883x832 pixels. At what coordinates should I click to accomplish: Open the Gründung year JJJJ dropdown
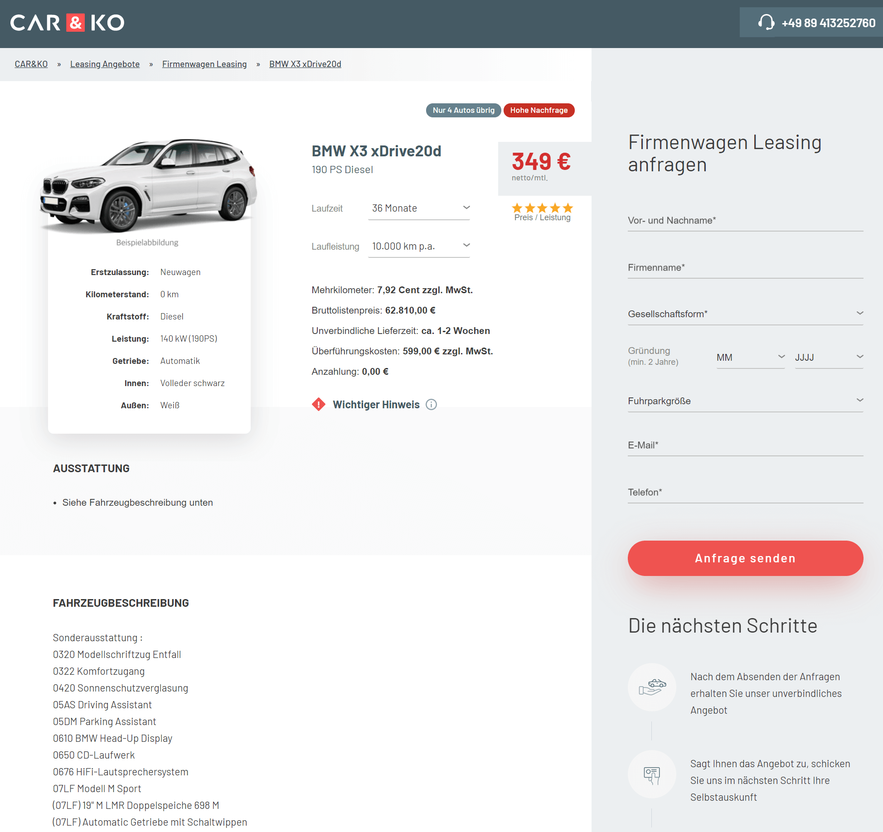(x=829, y=358)
